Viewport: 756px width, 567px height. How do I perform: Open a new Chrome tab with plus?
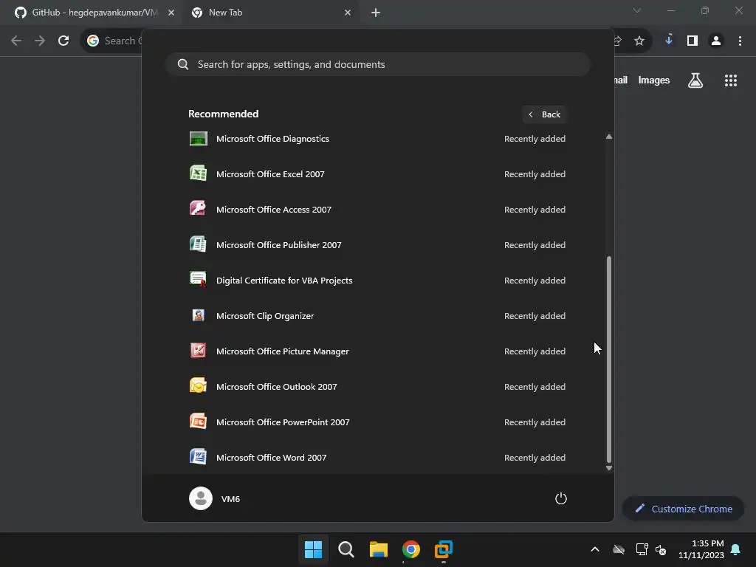(x=376, y=13)
